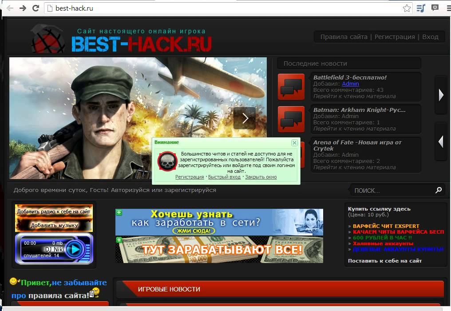Viewport: 451px width, 311px height.
Task: Open the chat bubble extension icon
Action: click(x=435, y=8)
